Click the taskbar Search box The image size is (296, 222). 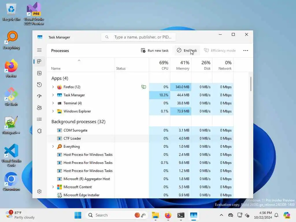tap(116, 215)
